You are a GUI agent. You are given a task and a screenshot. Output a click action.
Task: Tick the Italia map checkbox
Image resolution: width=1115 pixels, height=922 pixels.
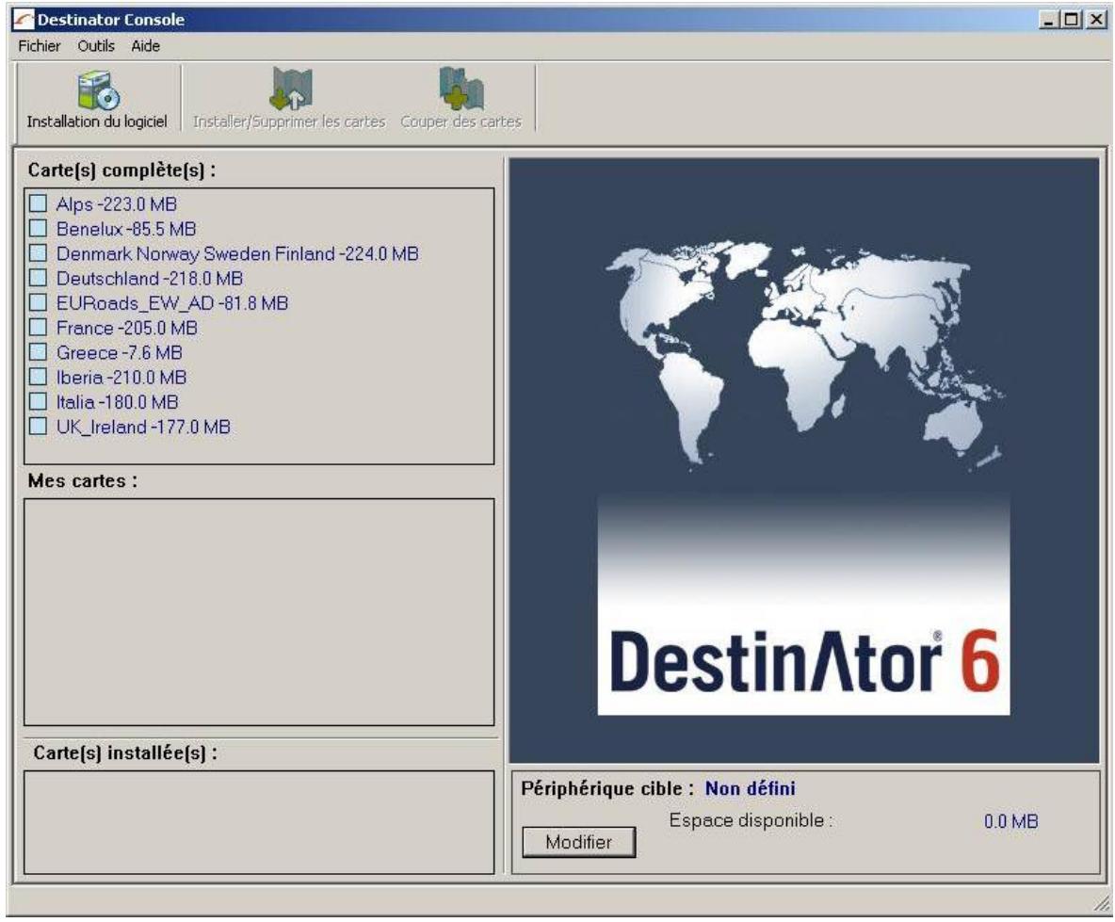pyautogui.click(x=38, y=401)
